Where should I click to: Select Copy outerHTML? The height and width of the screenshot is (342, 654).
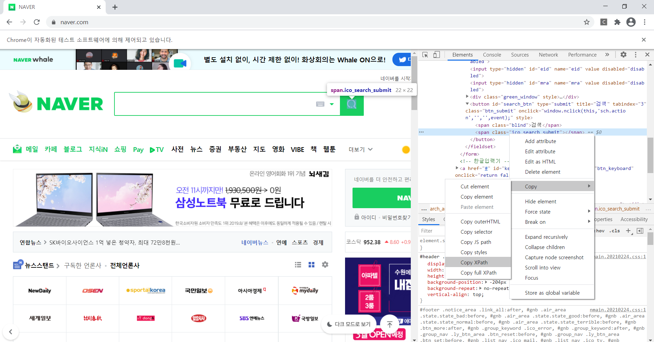[478, 221]
